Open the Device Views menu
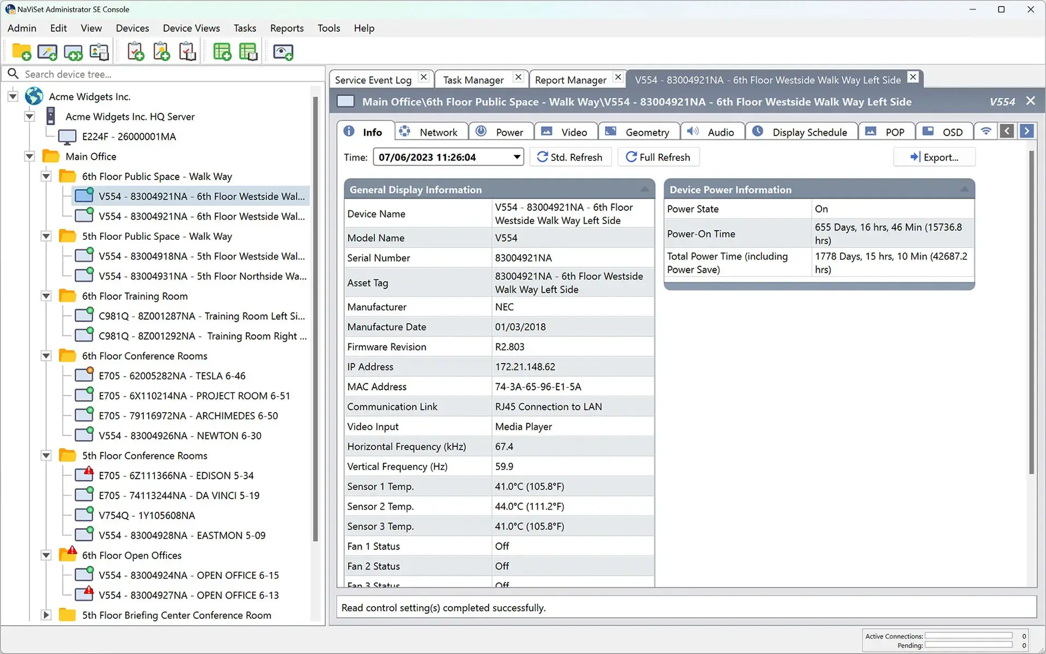This screenshot has width=1046, height=654. tap(191, 28)
